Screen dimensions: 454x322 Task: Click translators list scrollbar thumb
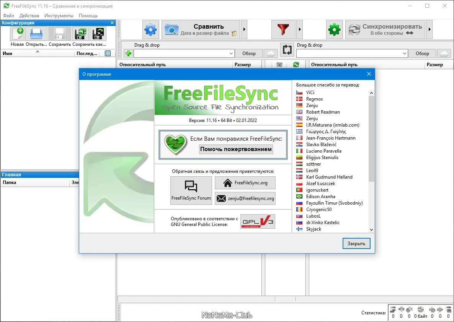(371, 139)
